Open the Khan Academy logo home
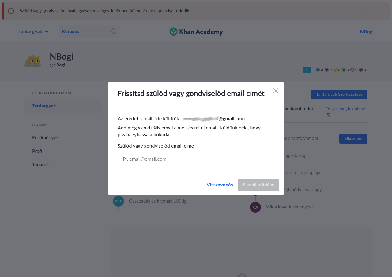Viewport: 392px width, 277px height. (196, 32)
